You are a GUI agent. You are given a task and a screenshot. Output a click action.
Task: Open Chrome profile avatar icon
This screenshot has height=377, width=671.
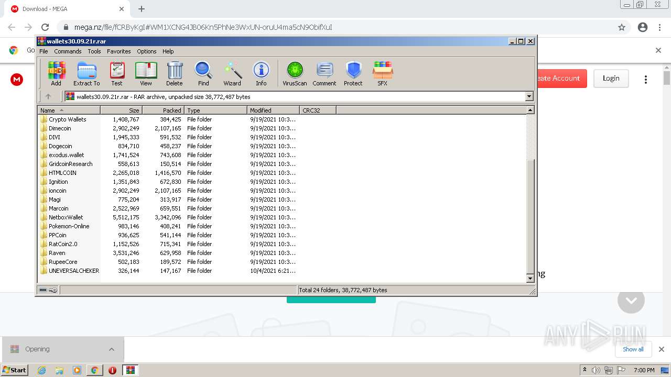(x=643, y=27)
